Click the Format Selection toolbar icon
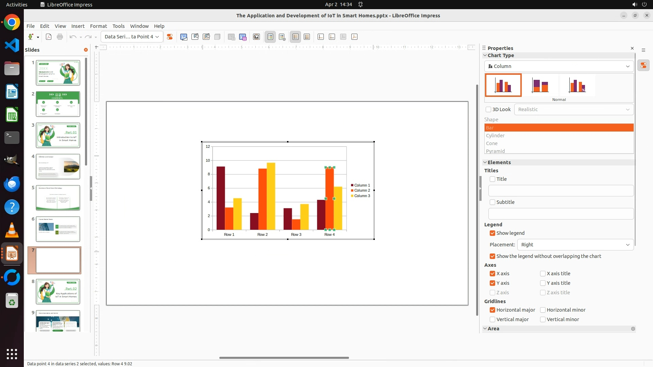 point(170,37)
